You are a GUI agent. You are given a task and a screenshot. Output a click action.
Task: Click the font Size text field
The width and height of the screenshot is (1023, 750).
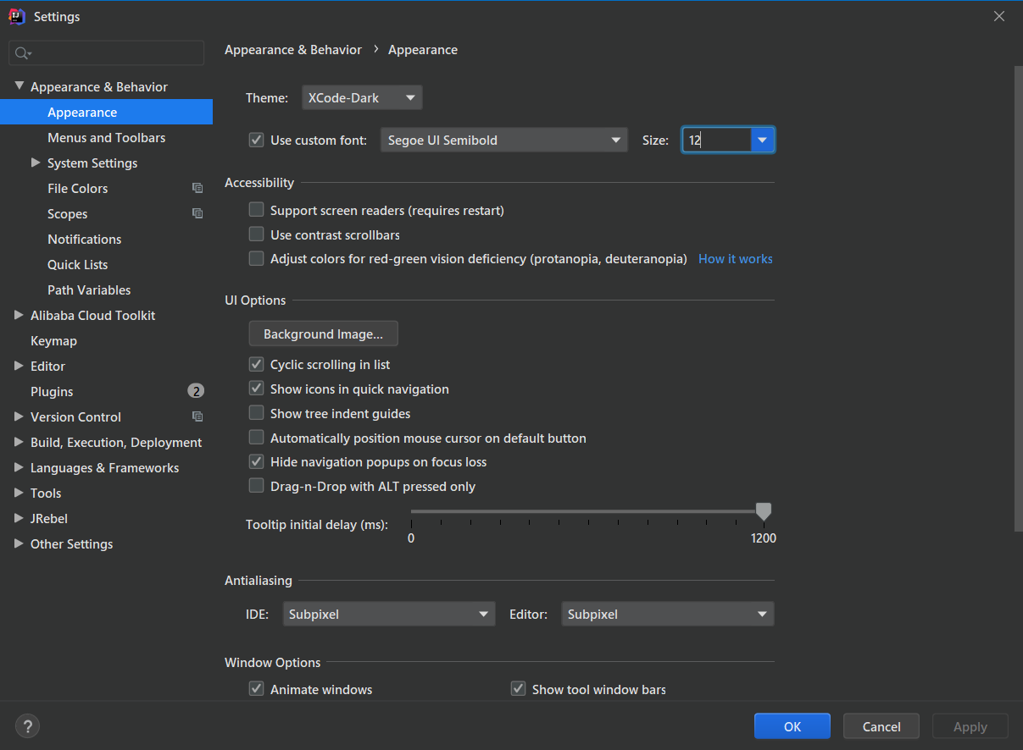(717, 141)
